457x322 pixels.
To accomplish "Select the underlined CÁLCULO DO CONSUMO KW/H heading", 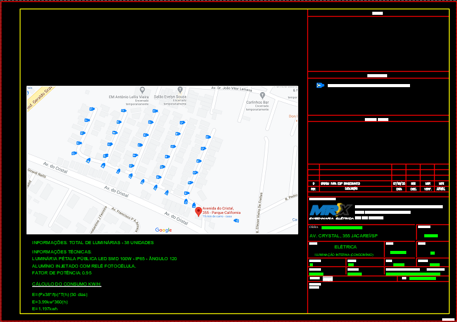I will (66, 284).
